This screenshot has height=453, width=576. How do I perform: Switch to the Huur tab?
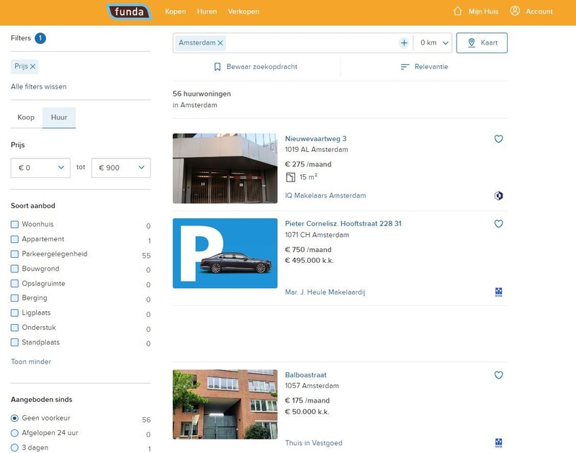[59, 117]
